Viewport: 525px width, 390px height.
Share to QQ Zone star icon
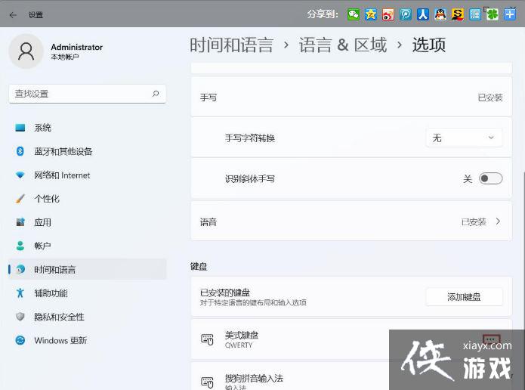pyautogui.click(x=370, y=14)
